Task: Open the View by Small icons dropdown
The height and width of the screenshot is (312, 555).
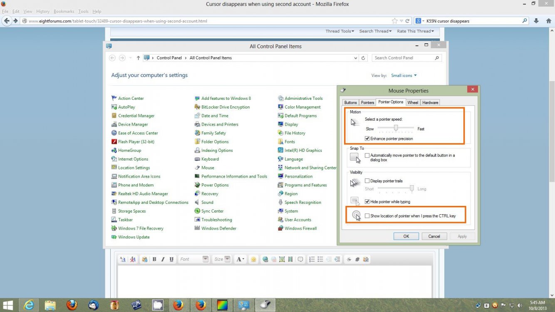Action: (404, 75)
